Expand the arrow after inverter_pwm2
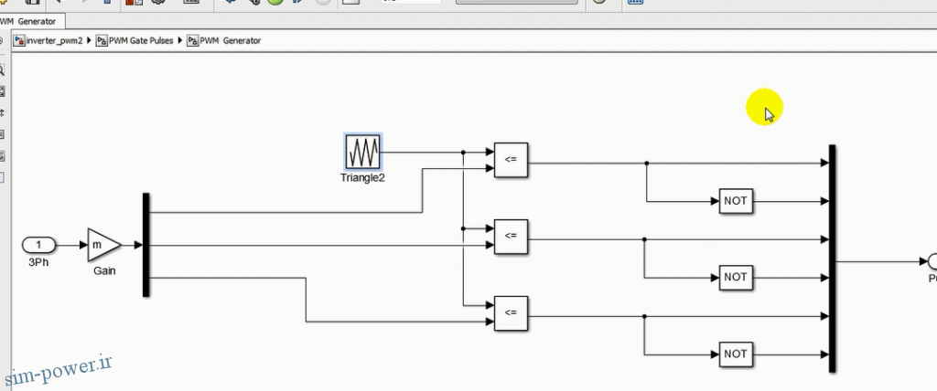The width and height of the screenshot is (937, 391). [x=90, y=40]
